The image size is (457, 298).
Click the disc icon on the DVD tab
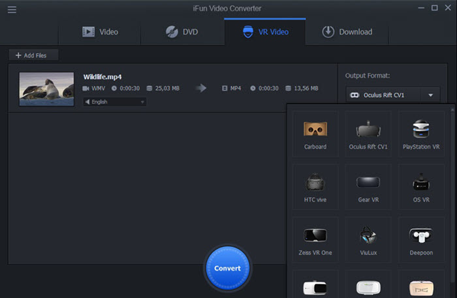pyautogui.click(x=172, y=32)
